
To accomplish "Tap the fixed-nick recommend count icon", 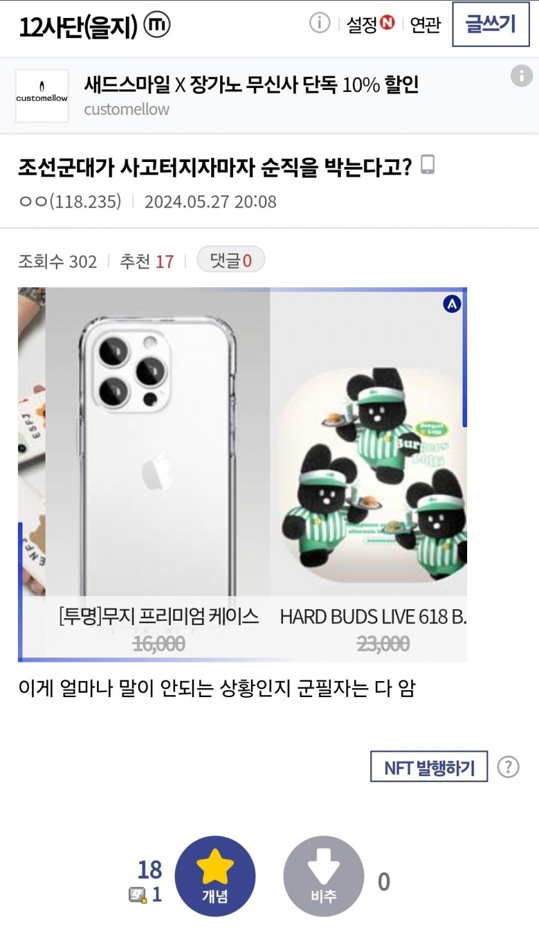I will pyautogui.click(x=137, y=894).
